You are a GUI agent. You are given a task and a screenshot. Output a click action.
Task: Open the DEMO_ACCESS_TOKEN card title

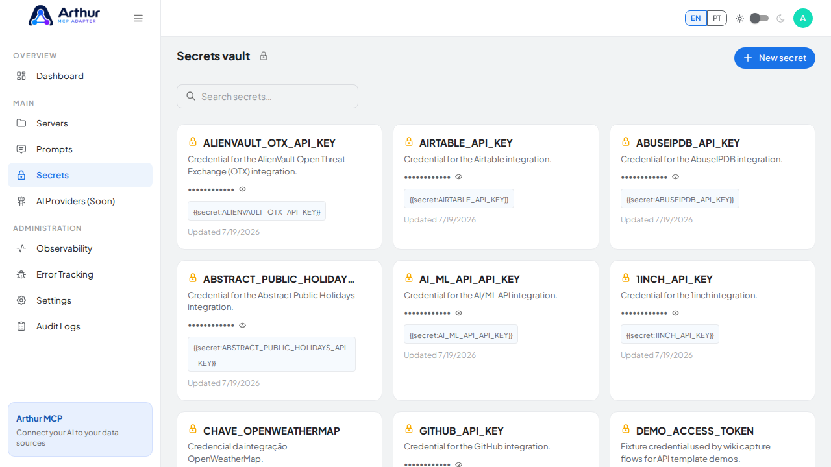[x=695, y=431]
